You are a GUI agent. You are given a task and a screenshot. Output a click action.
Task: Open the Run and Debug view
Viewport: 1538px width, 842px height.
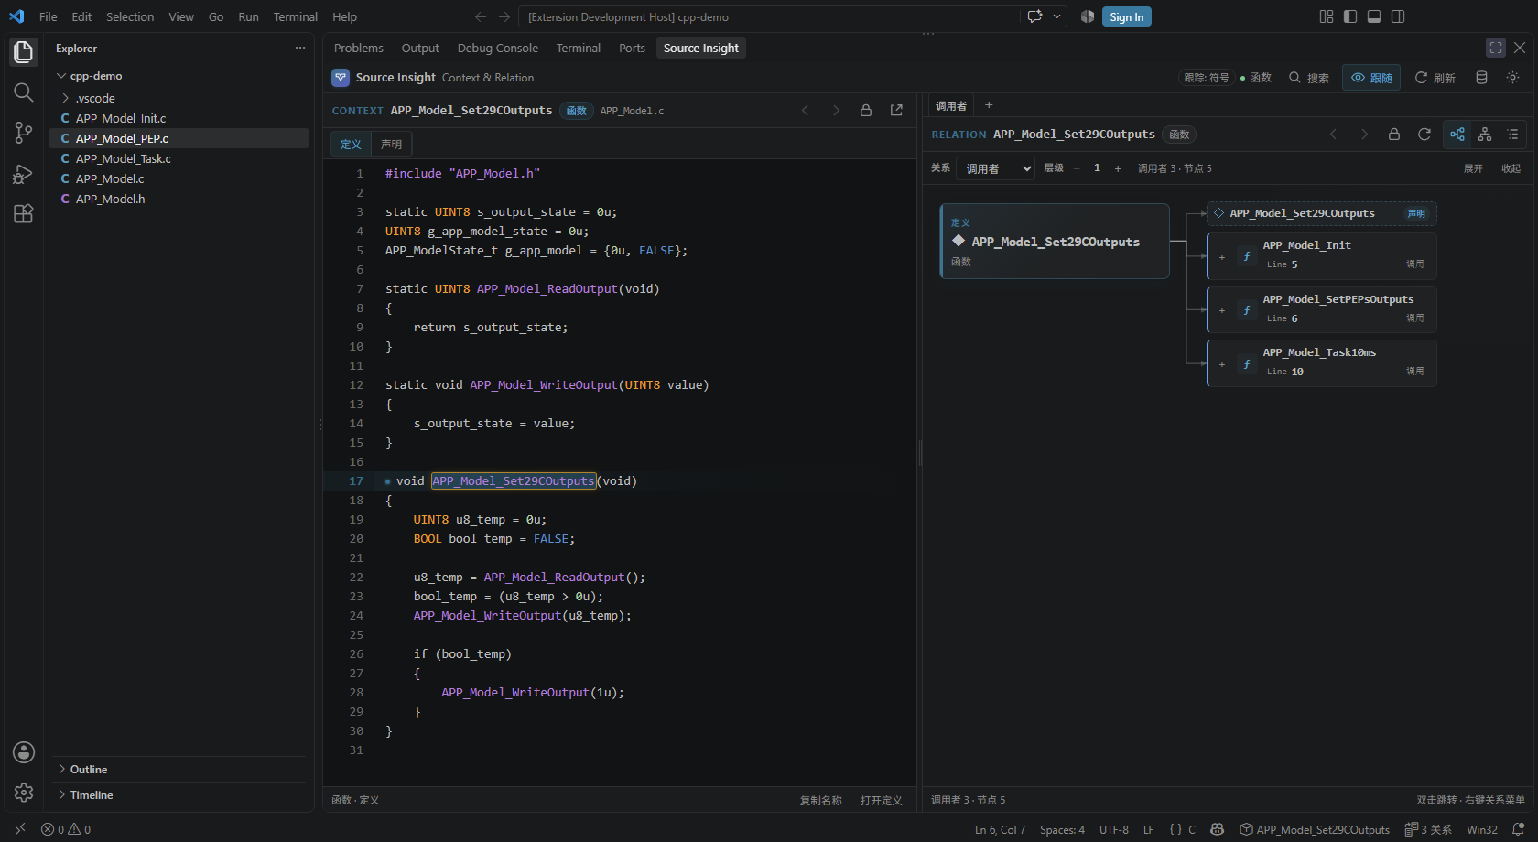(24, 173)
